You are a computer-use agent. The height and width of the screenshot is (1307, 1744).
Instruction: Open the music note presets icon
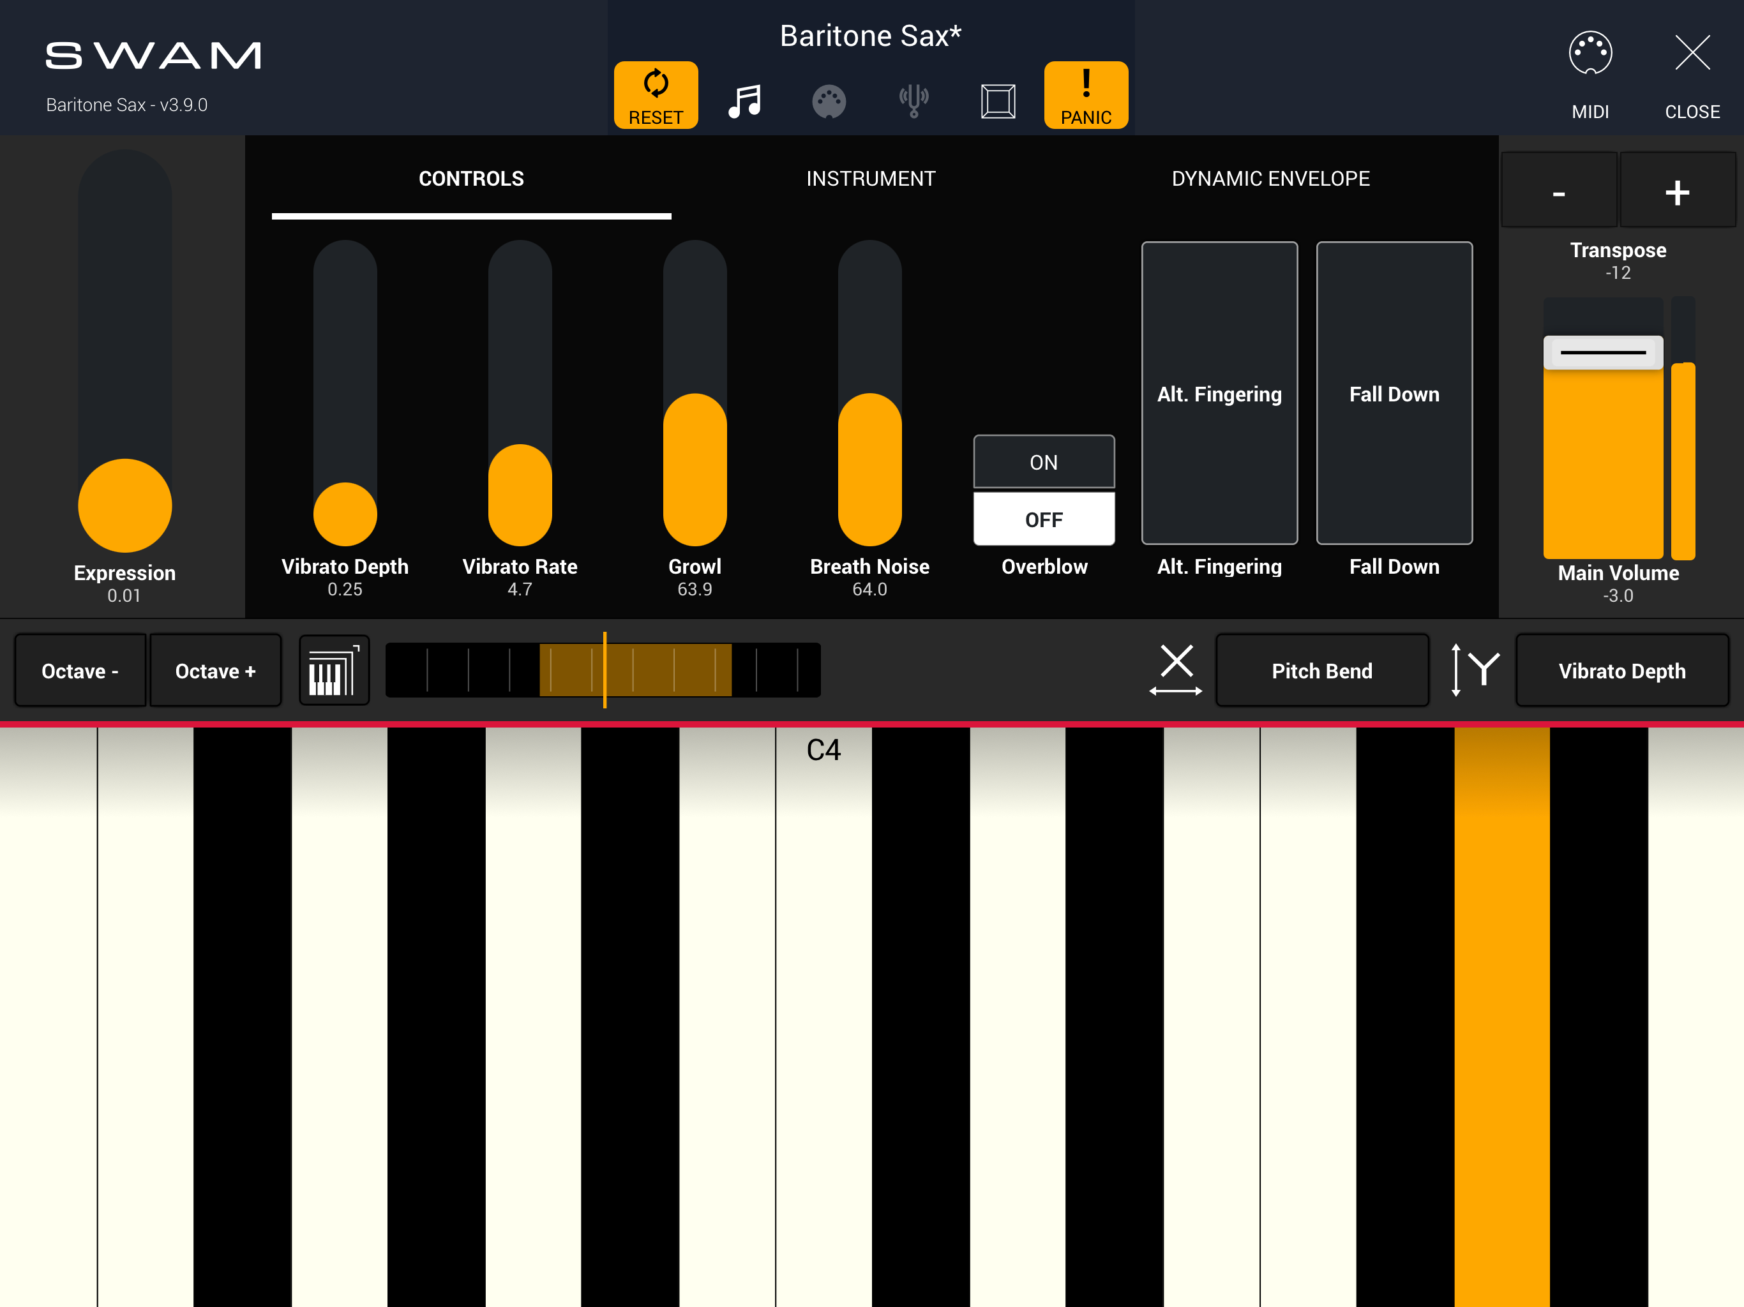click(744, 101)
